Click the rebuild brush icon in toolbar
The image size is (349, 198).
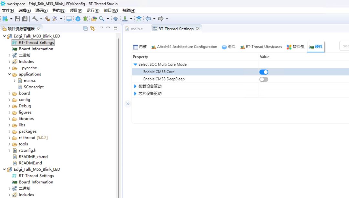pos(47,19)
